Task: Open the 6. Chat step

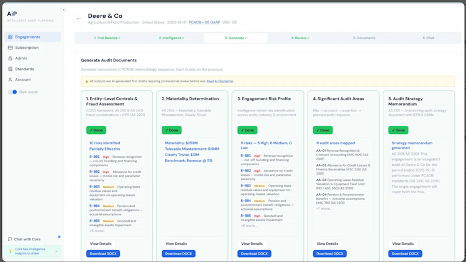Action: 428,38
